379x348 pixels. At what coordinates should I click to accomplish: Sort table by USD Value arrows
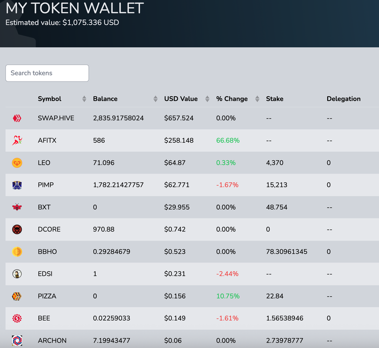coord(207,99)
